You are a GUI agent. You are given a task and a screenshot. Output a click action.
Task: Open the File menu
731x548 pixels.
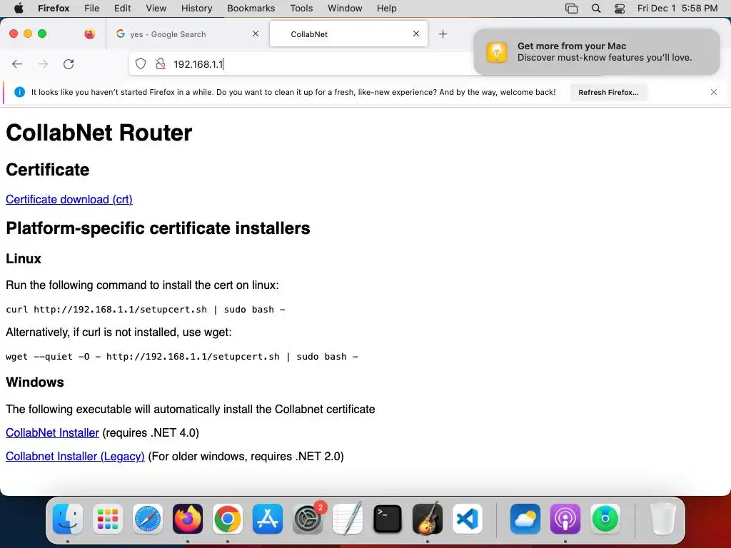(92, 8)
